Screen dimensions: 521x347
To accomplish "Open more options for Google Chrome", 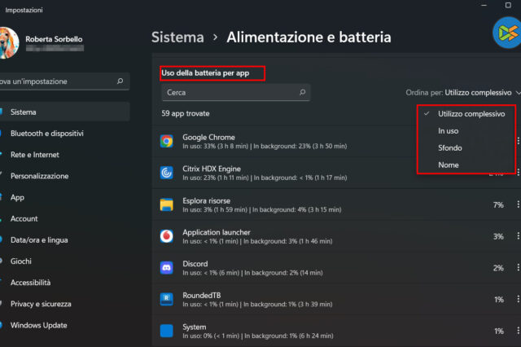I will (x=518, y=141).
